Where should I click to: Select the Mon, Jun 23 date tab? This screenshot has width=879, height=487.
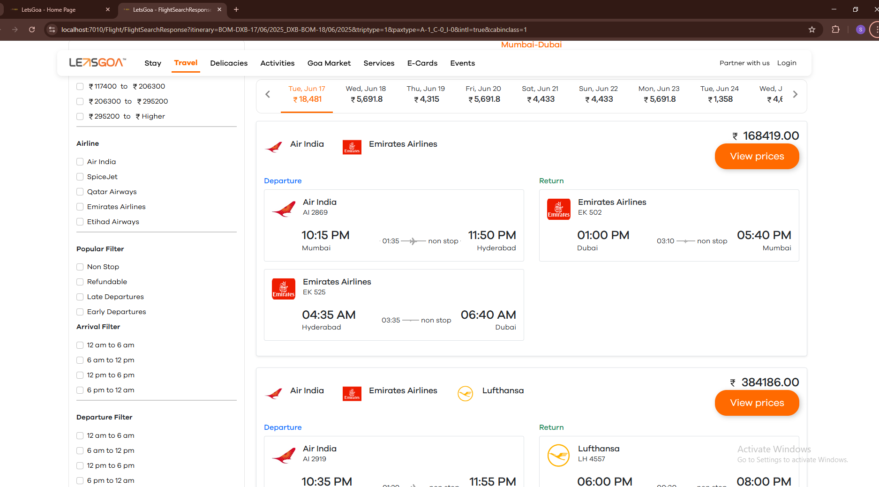pos(659,94)
